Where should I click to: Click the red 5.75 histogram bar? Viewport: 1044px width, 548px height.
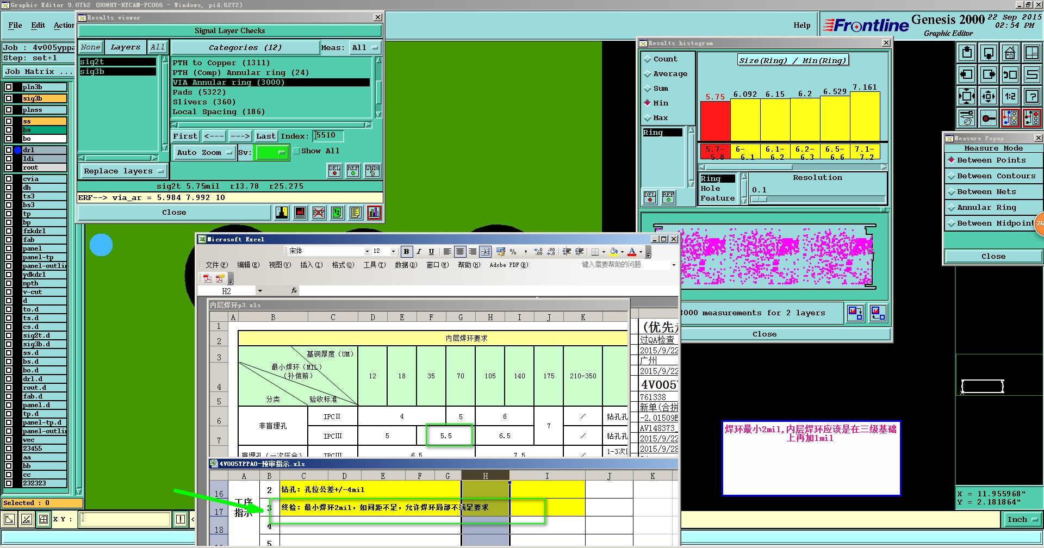click(715, 121)
